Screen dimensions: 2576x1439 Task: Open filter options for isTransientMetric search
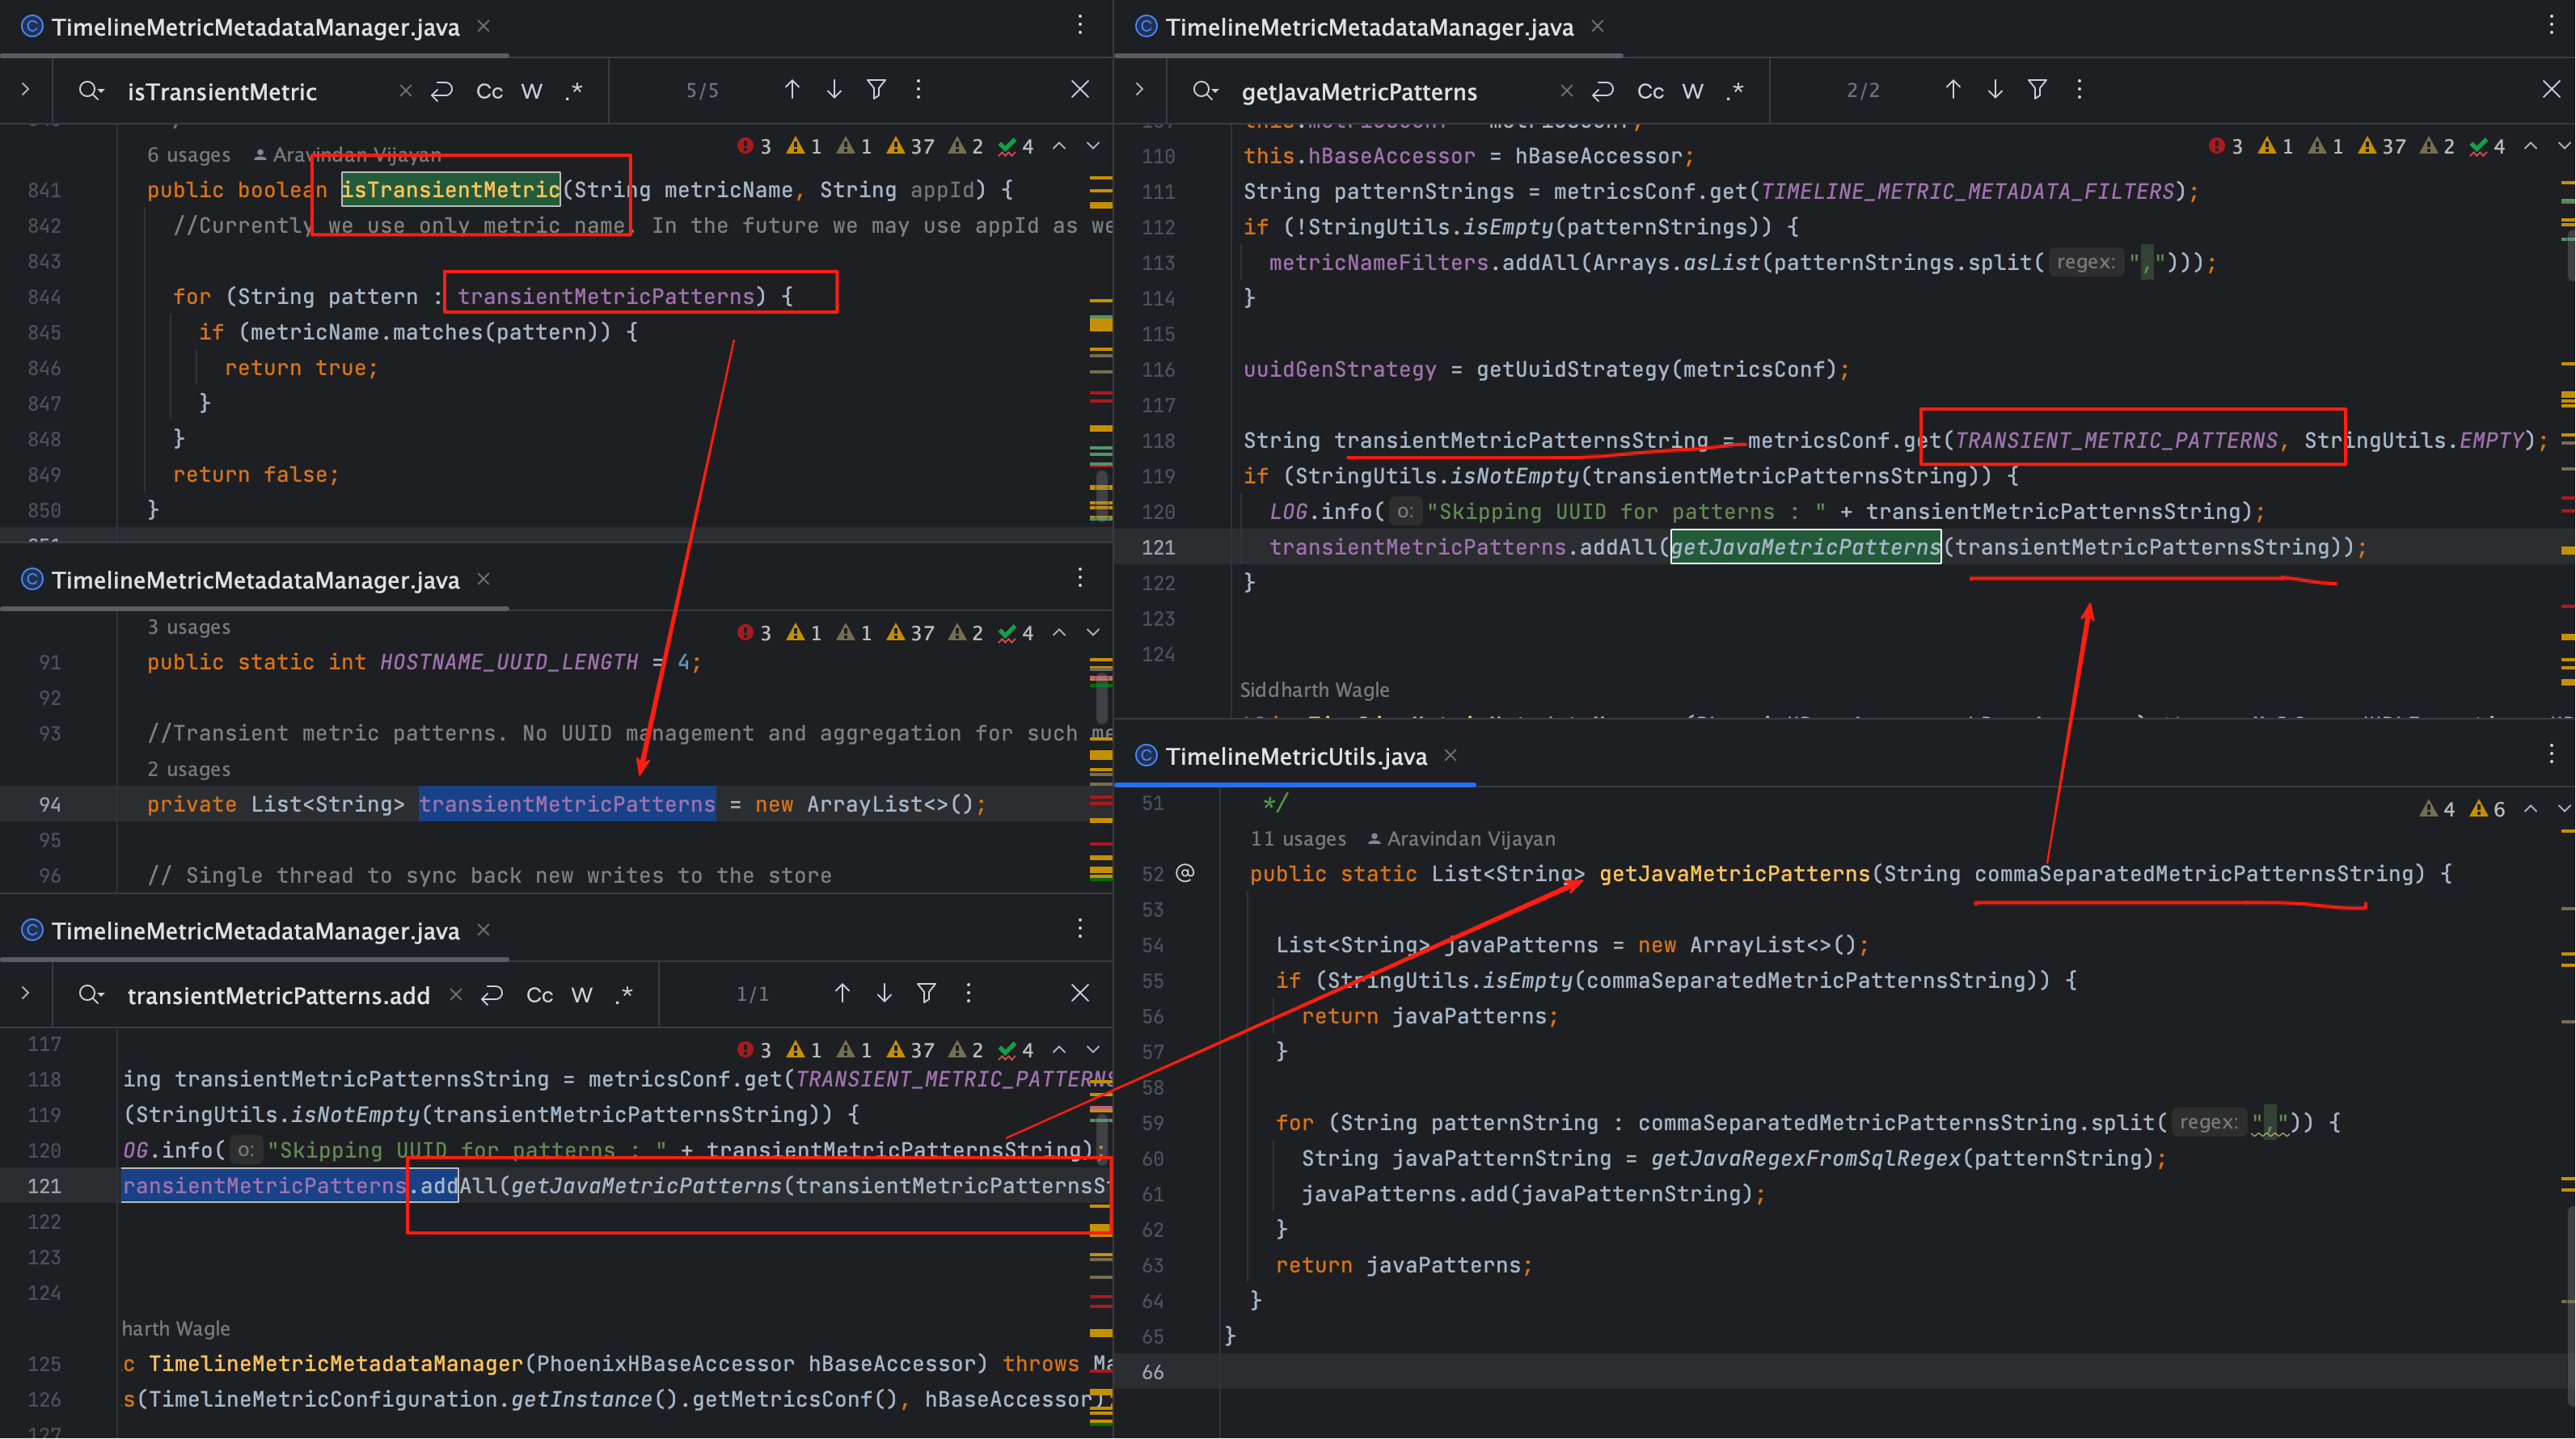click(876, 90)
